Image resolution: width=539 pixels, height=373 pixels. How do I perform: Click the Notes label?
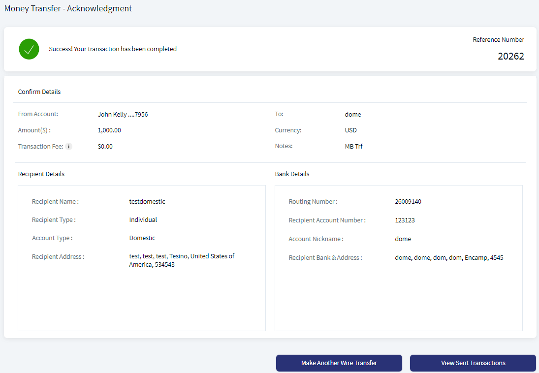click(284, 146)
